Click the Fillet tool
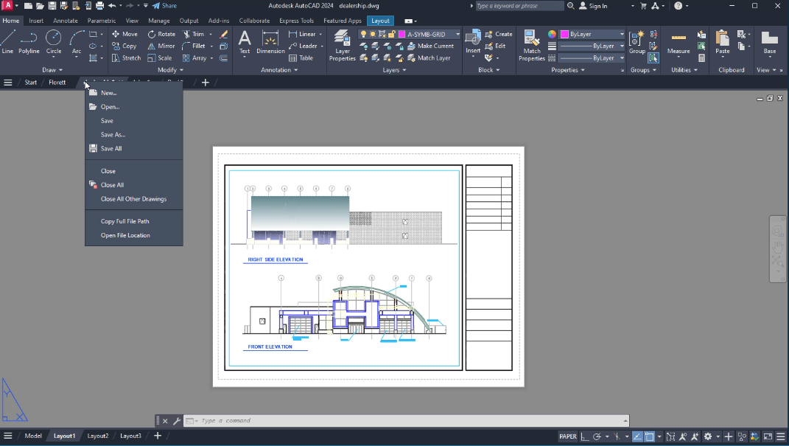This screenshot has width=789, height=446. tap(193, 46)
